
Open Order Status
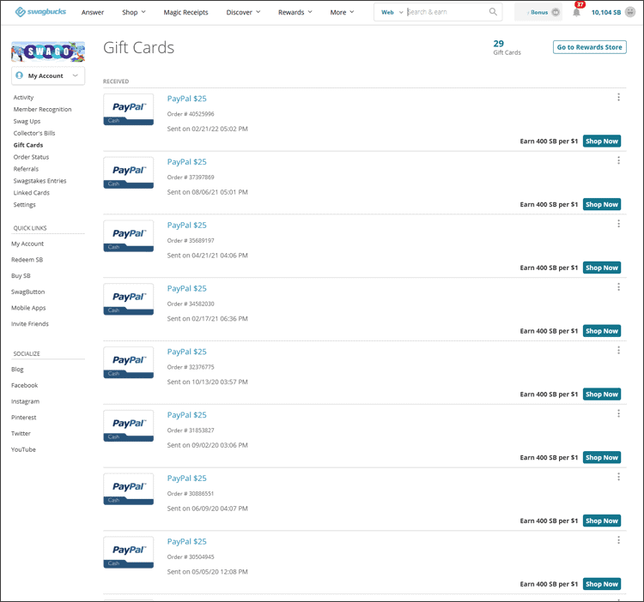pos(31,157)
